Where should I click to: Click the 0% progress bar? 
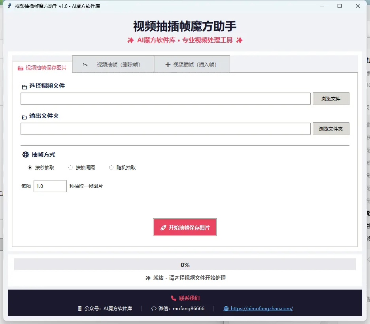pyautogui.click(x=185, y=265)
